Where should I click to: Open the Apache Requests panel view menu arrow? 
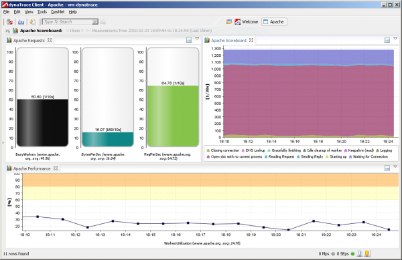point(197,39)
